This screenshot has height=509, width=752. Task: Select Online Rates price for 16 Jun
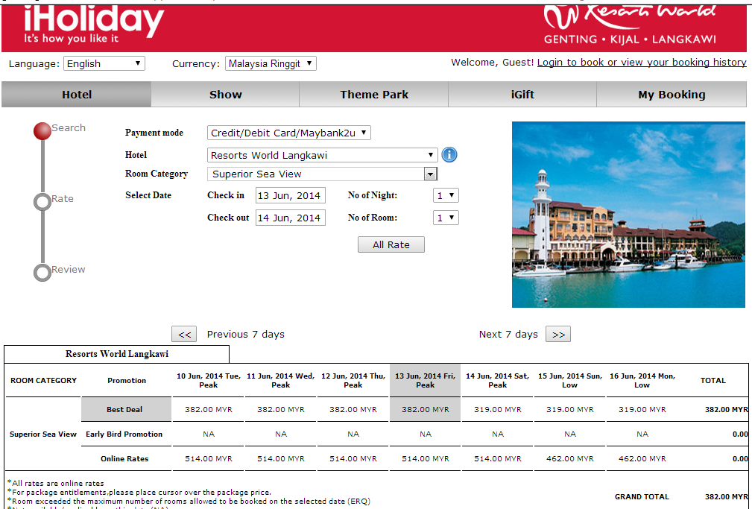(x=642, y=458)
